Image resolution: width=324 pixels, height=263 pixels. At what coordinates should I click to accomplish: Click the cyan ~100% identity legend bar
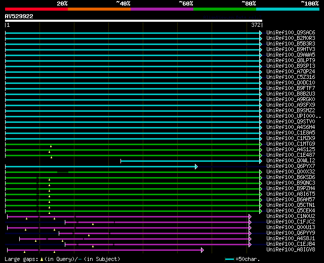click(x=288, y=9)
